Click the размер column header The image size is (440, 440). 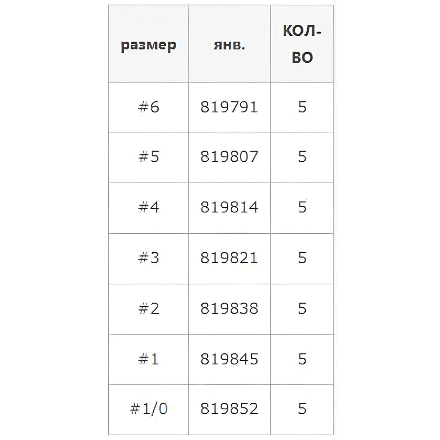pyautogui.click(x=148, y=44)
